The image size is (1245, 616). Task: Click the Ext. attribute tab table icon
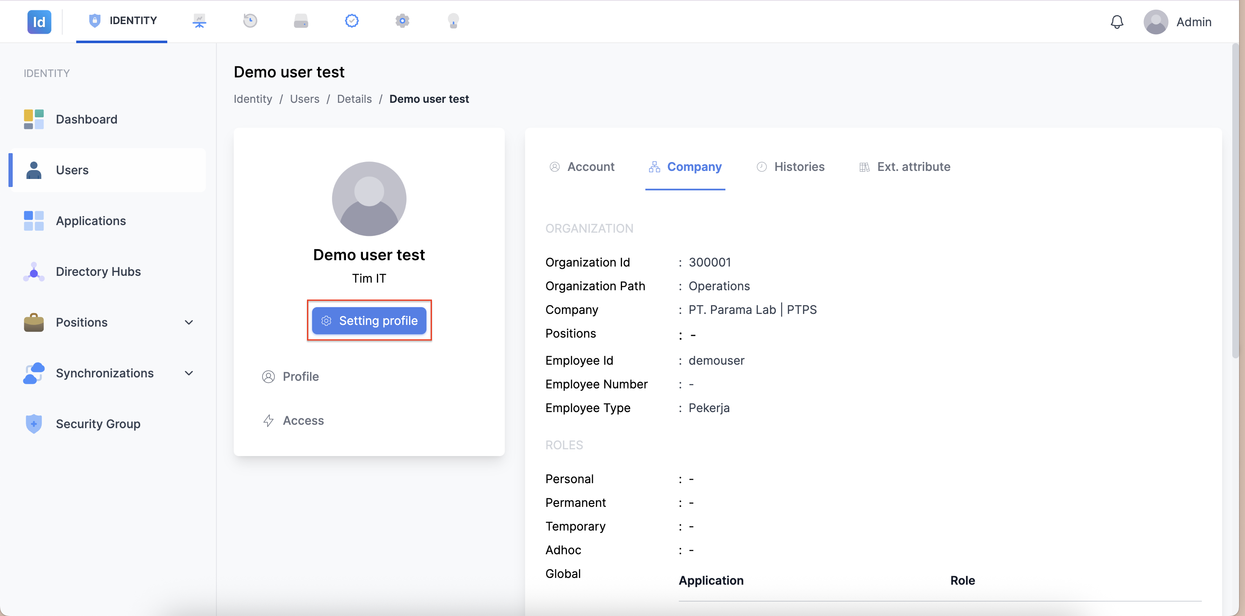click(864, 167)
